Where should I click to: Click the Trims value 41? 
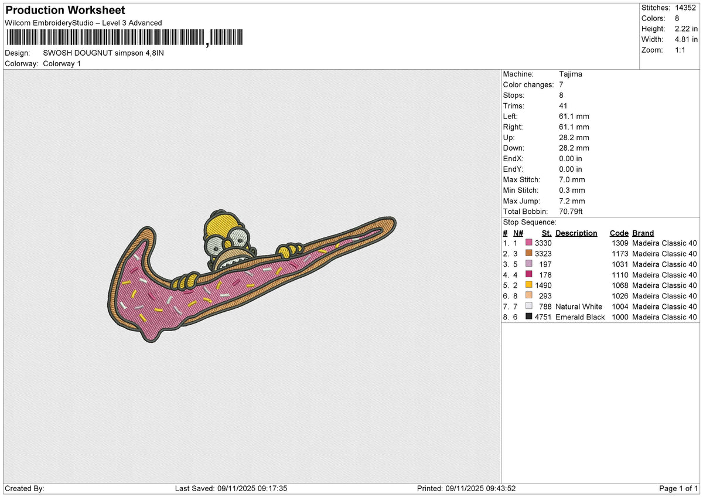[x=564, y=106]
